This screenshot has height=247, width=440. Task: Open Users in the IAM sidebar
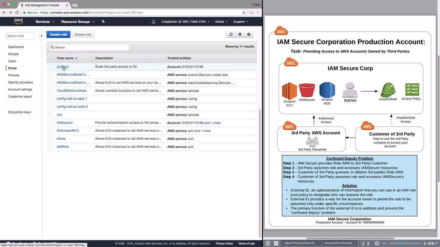pyautogui.click(x=12, y=61)
